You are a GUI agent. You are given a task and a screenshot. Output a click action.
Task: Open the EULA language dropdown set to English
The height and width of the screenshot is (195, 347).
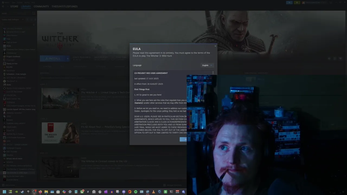pos(207,65)
